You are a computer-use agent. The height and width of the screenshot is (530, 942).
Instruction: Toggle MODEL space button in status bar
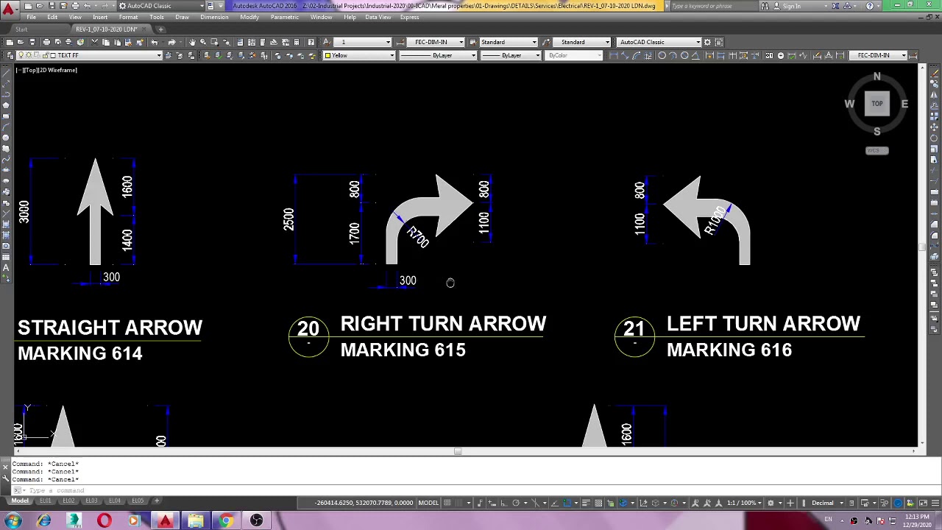pos(428,503)
